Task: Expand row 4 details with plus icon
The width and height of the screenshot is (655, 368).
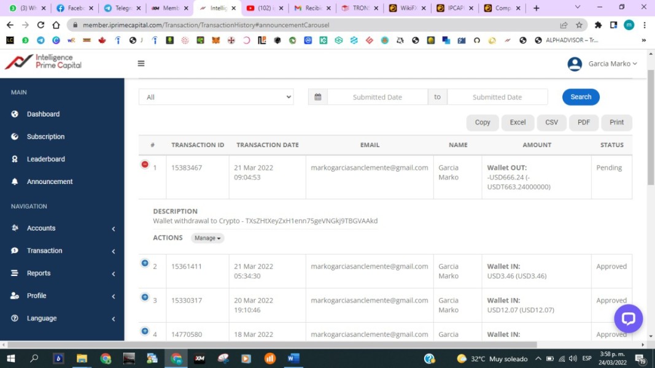Action: [145, 331]
